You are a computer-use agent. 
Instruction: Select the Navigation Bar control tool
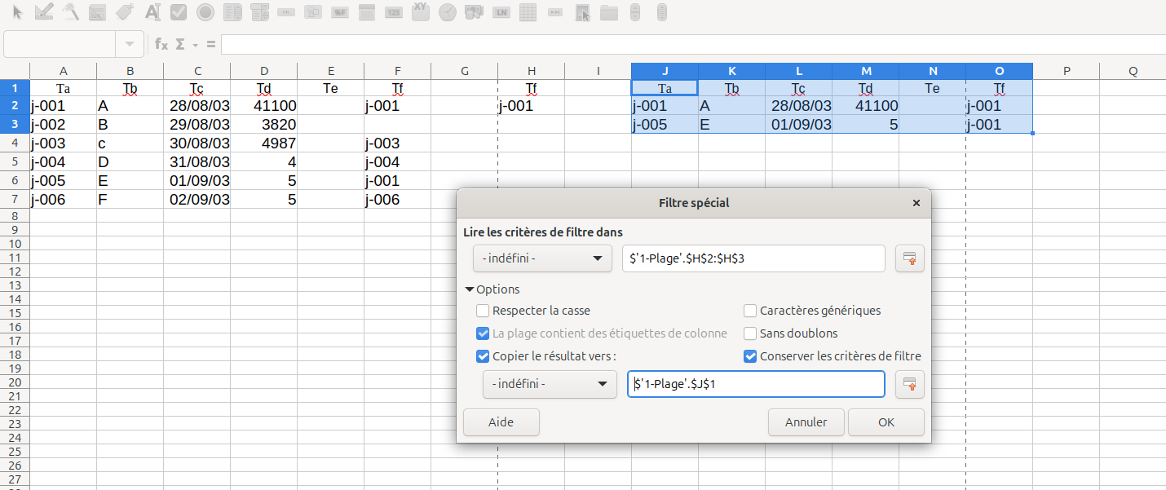click(x=555, y=12)
